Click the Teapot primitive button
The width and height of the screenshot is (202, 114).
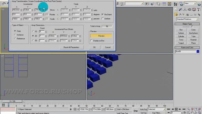[x=181, y=43]
